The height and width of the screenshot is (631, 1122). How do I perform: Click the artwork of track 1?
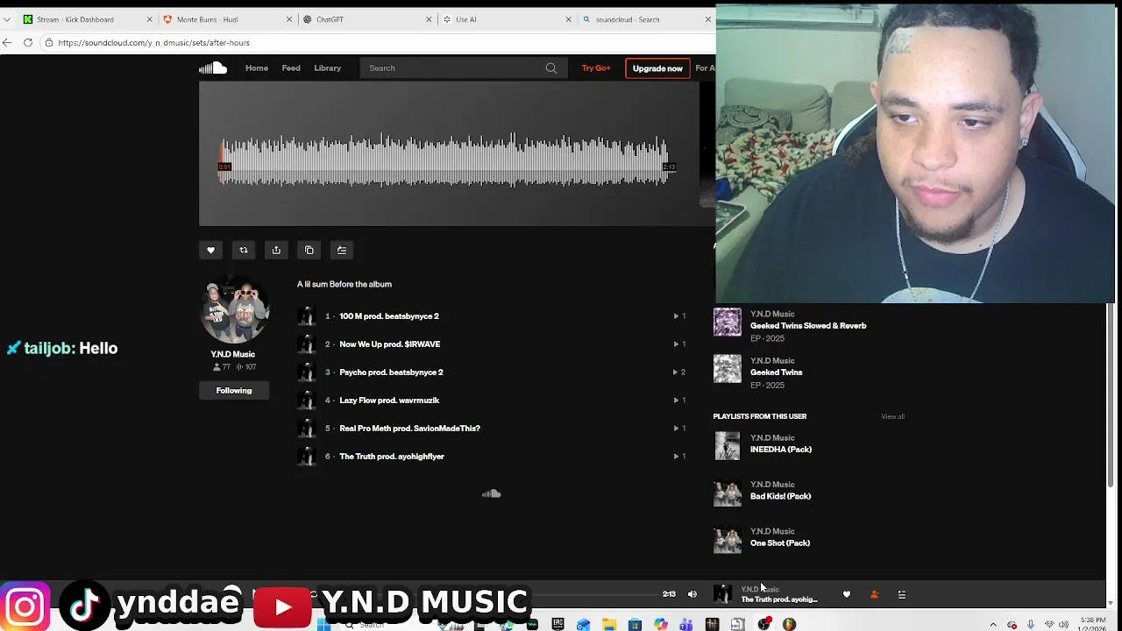[306, 316]
